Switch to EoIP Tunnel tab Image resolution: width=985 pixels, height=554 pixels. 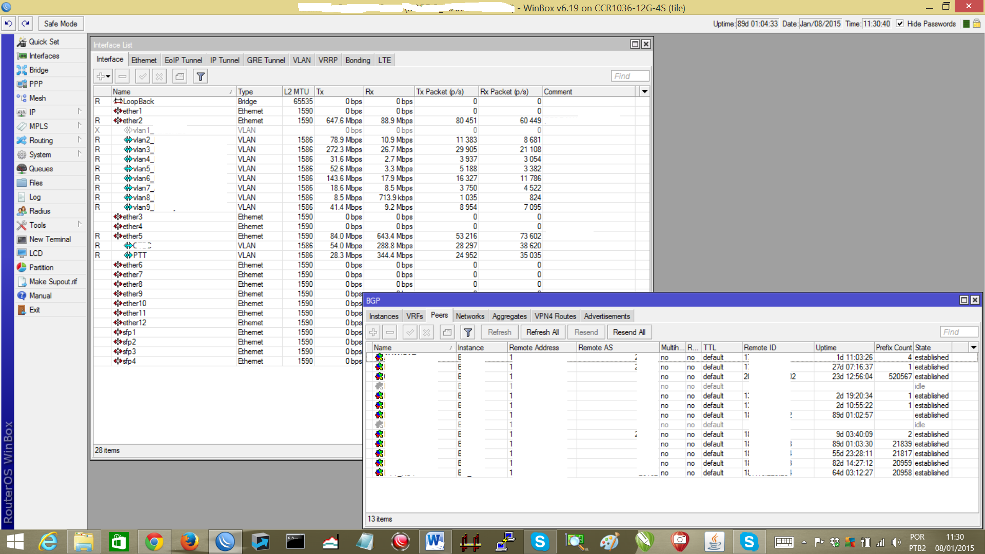183,60
